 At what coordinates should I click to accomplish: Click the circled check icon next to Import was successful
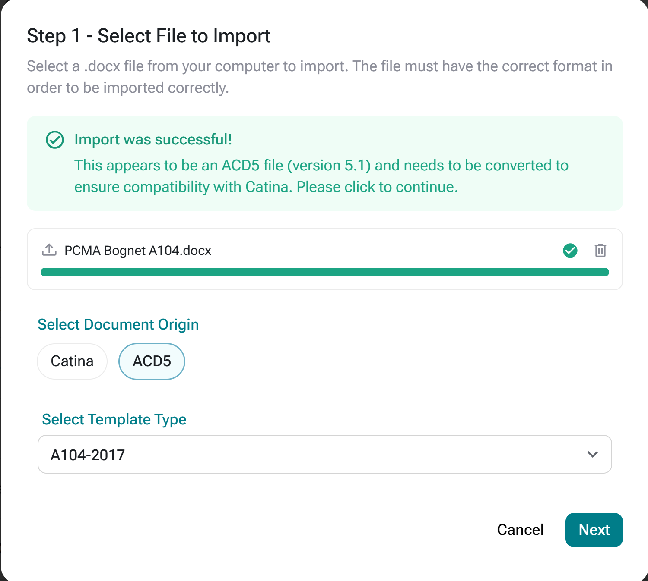(54, 140)
